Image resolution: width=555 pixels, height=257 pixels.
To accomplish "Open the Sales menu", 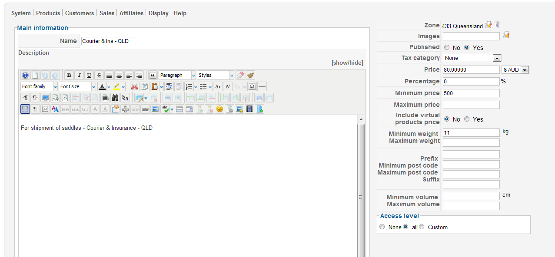I will tap(107, 13).
